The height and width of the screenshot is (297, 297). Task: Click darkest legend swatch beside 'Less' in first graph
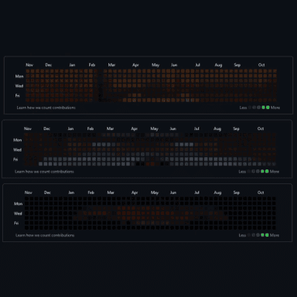click(x=249, y=108)
